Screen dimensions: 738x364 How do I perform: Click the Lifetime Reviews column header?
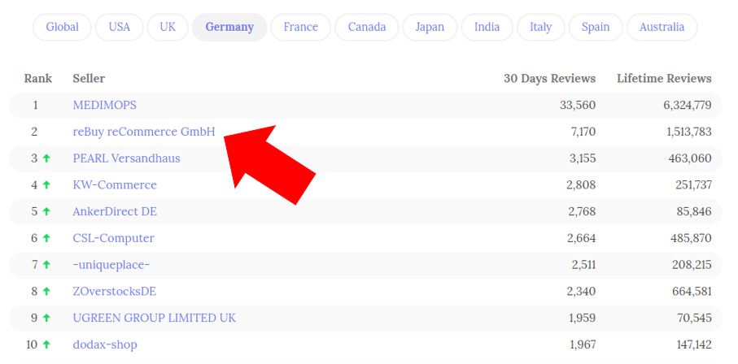(664, 78)
